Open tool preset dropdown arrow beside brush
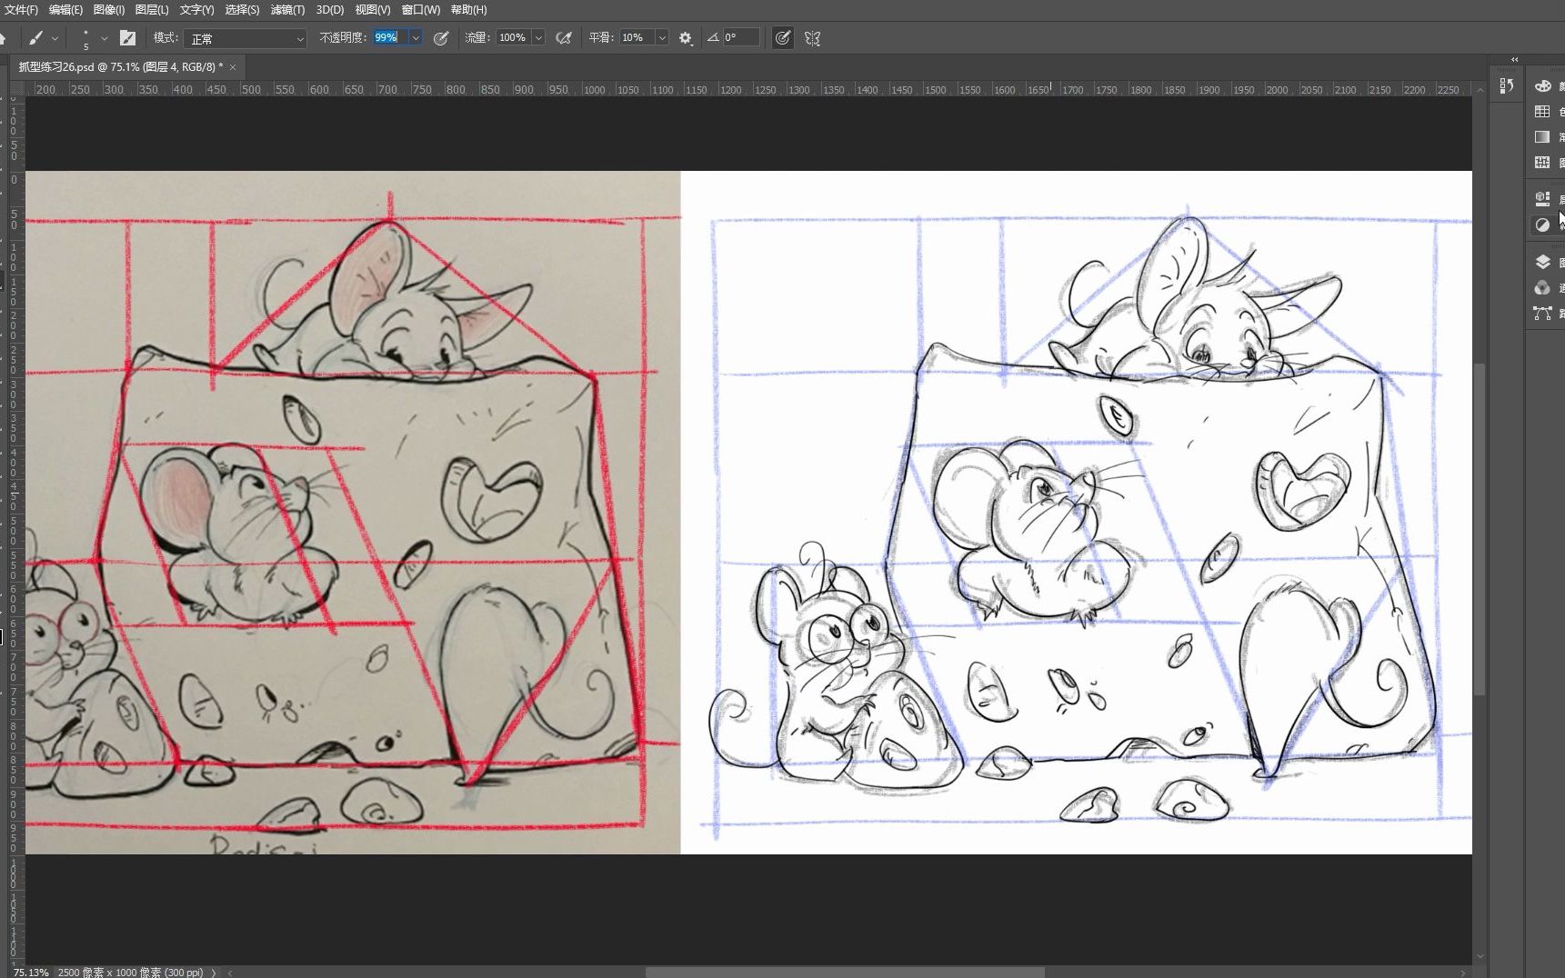 (55, 38)
